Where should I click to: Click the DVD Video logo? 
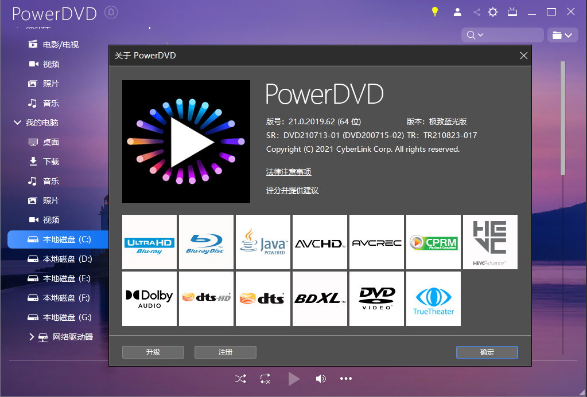tap(376, 298)
